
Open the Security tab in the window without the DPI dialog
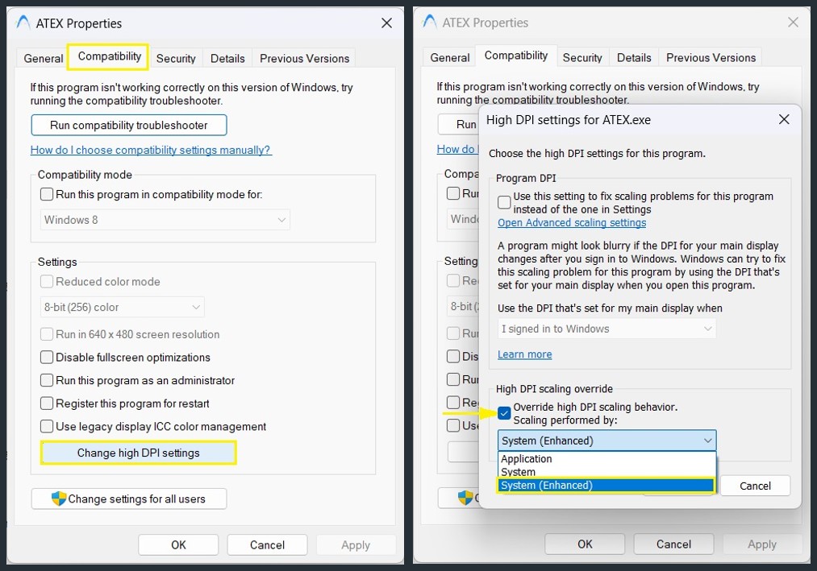pyautogui.click(x=176, y=58)
